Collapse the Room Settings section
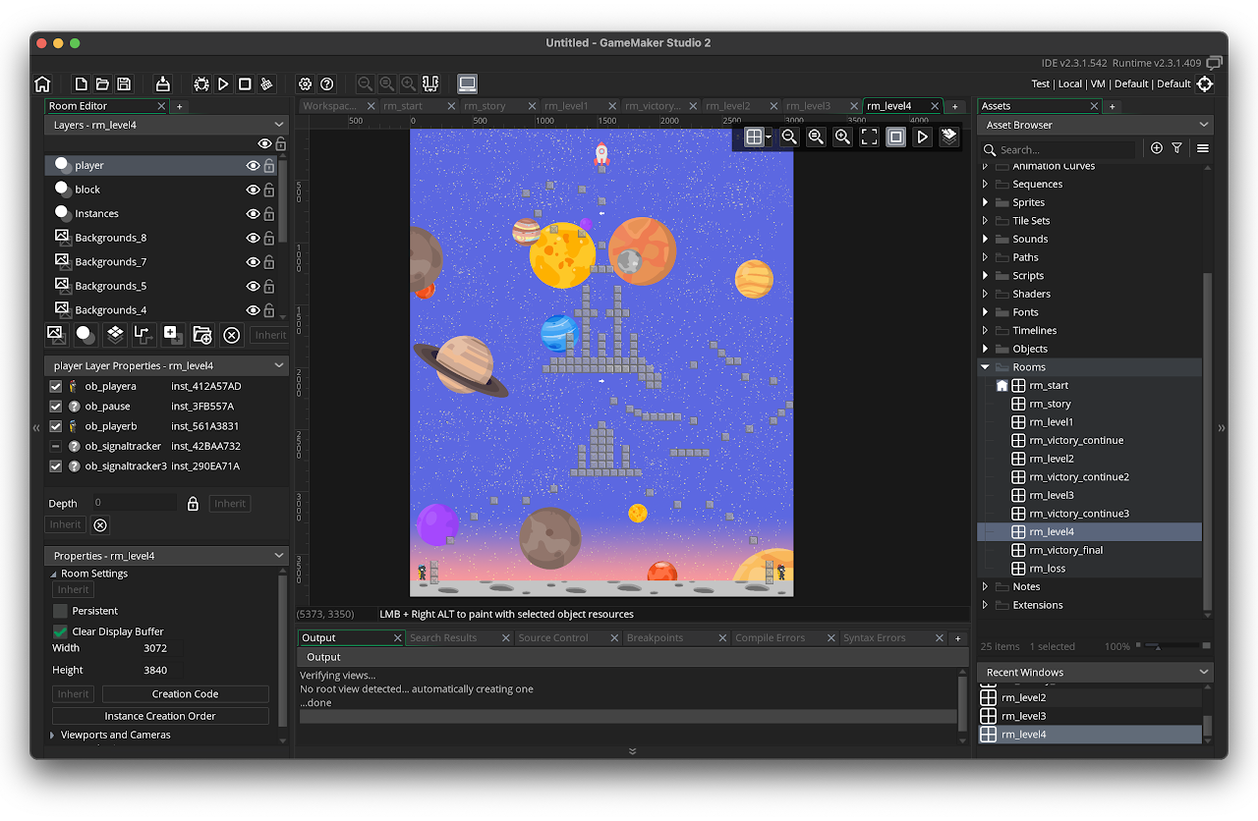 tap(53, 574)
